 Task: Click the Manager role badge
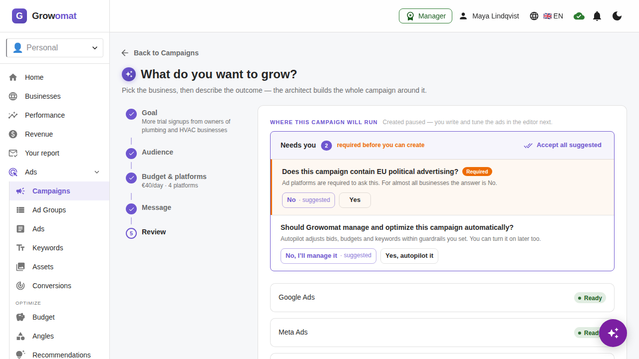425,16
